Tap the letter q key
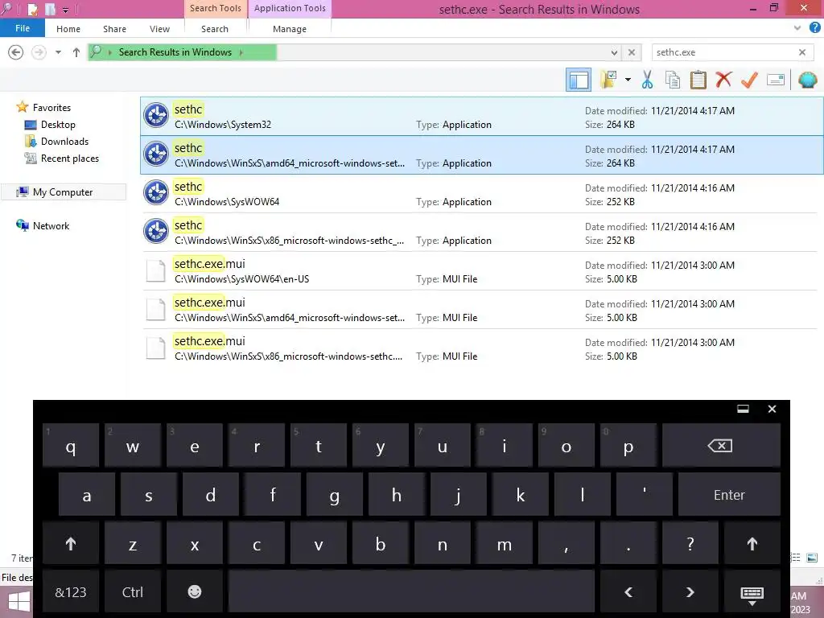The image size is (824, 618). pos(71,445)
